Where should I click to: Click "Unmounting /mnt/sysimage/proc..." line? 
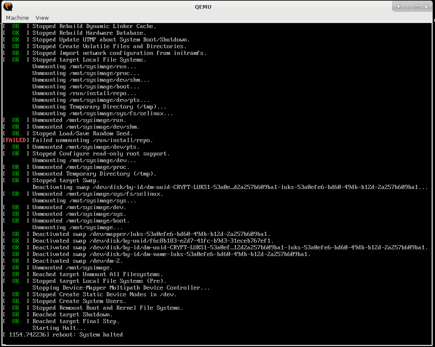coord(86,73)
